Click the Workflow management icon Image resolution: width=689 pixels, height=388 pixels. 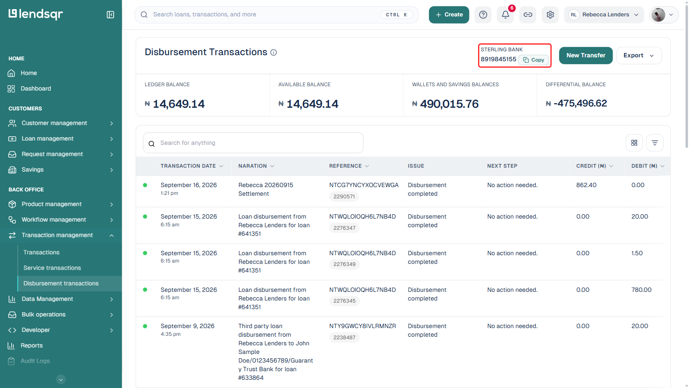pyautogui.click(x=12, y=220)
